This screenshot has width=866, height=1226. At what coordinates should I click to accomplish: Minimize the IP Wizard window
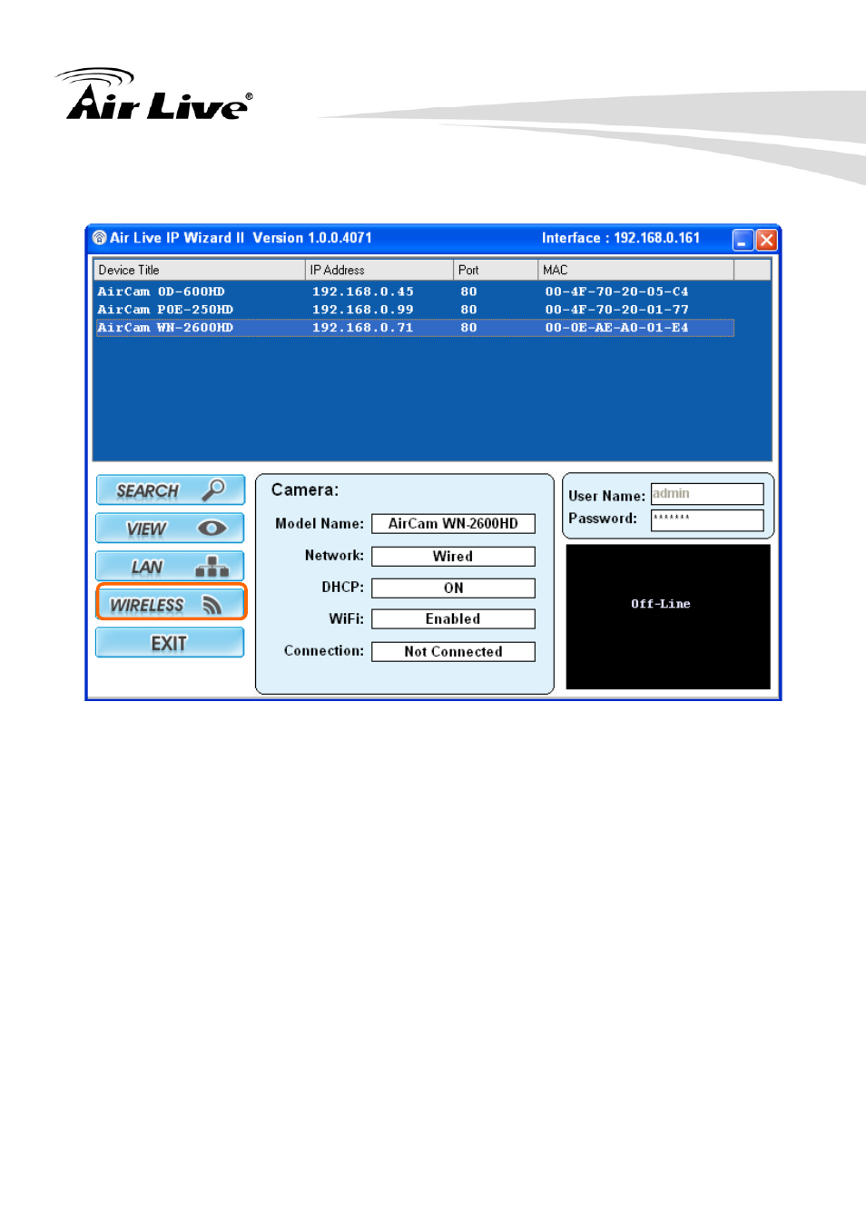point(743,240)
